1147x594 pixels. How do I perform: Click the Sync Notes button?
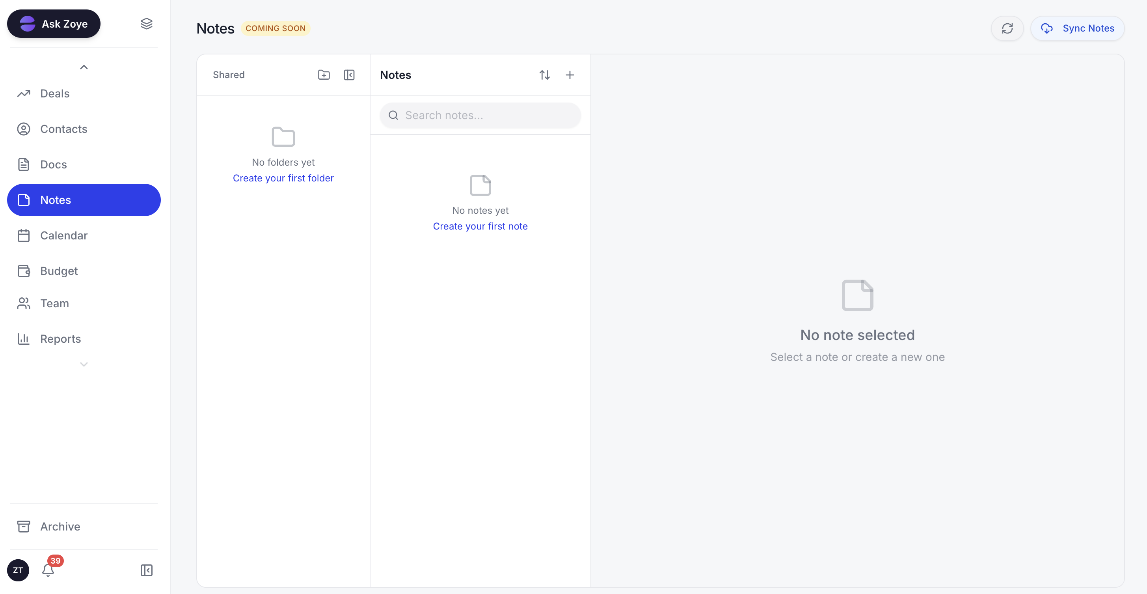click(1077, 28)
